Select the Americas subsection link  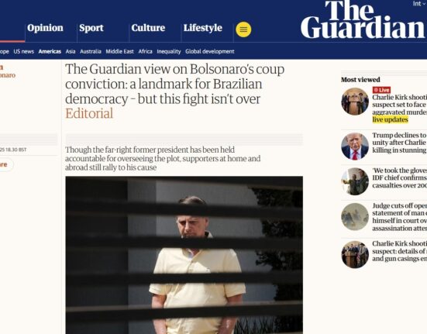point(50,51)
